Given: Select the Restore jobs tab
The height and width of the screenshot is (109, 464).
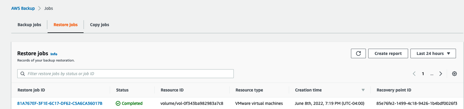Looking at the screenshot, I should (x=65, y=25).
